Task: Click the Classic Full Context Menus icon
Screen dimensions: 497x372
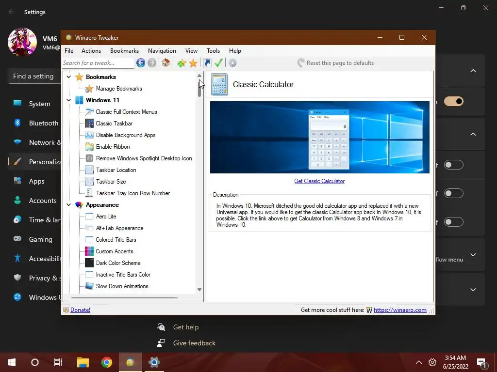Action: [89, 112]
